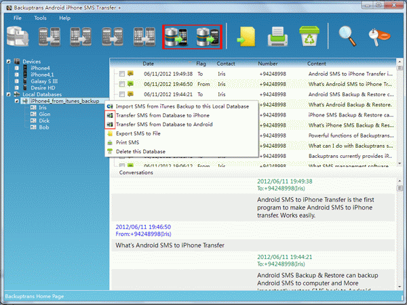Expand the iPhone4 device node
Viewport: 407px width, 305px height.
pyautogui.click(x=16, y=68)
